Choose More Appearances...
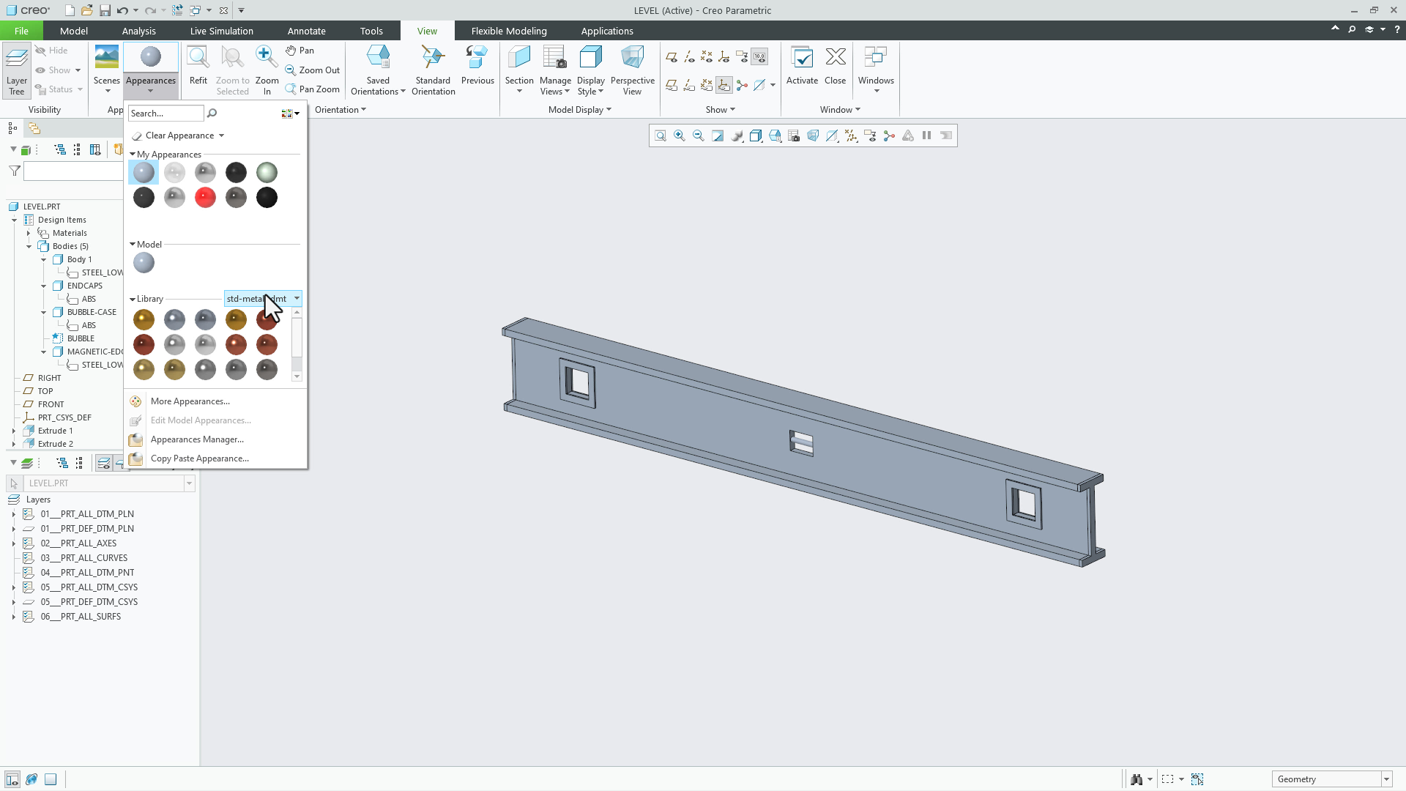Screen dimensions: 1406x791 tap(190, 401)
